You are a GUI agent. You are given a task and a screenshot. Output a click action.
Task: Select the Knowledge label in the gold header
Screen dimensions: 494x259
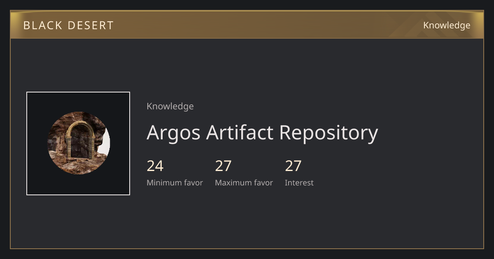[447, 25]
